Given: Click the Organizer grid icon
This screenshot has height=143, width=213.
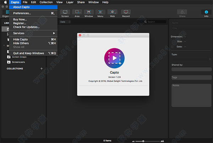Looking at the screenshot, I should (x=7, y=12).
